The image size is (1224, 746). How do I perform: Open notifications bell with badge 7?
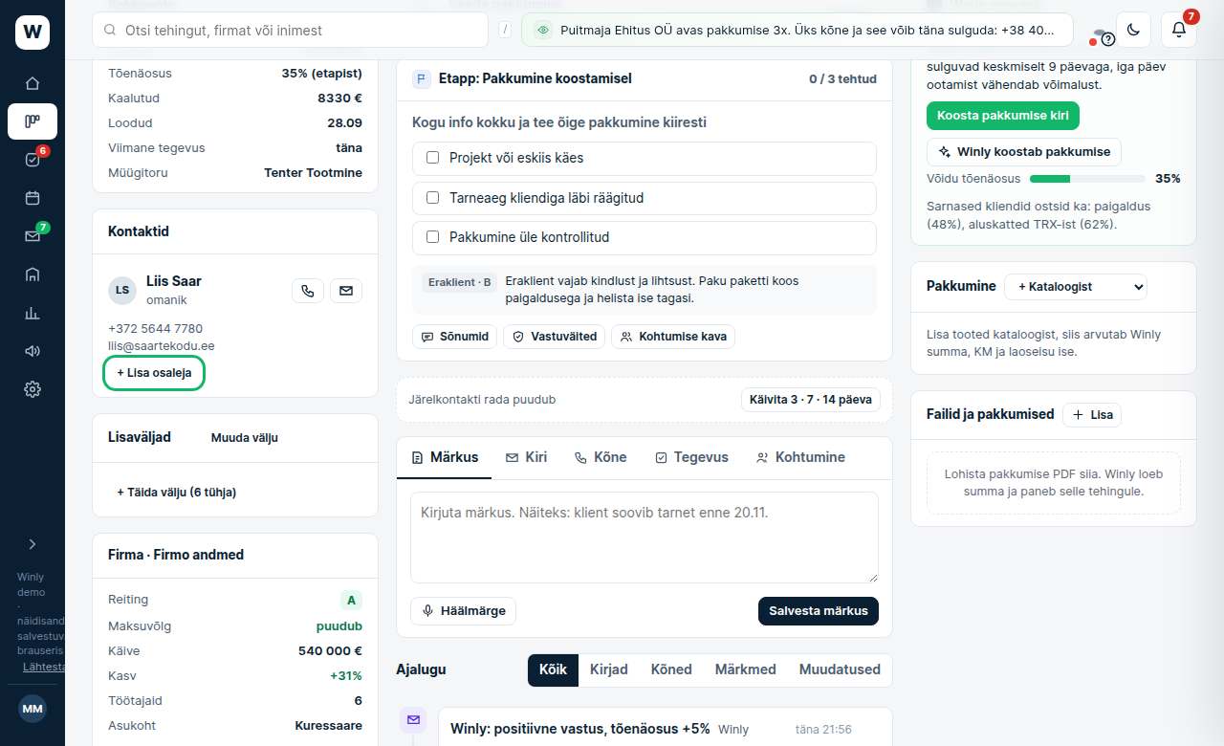(x=1179, y=30)
